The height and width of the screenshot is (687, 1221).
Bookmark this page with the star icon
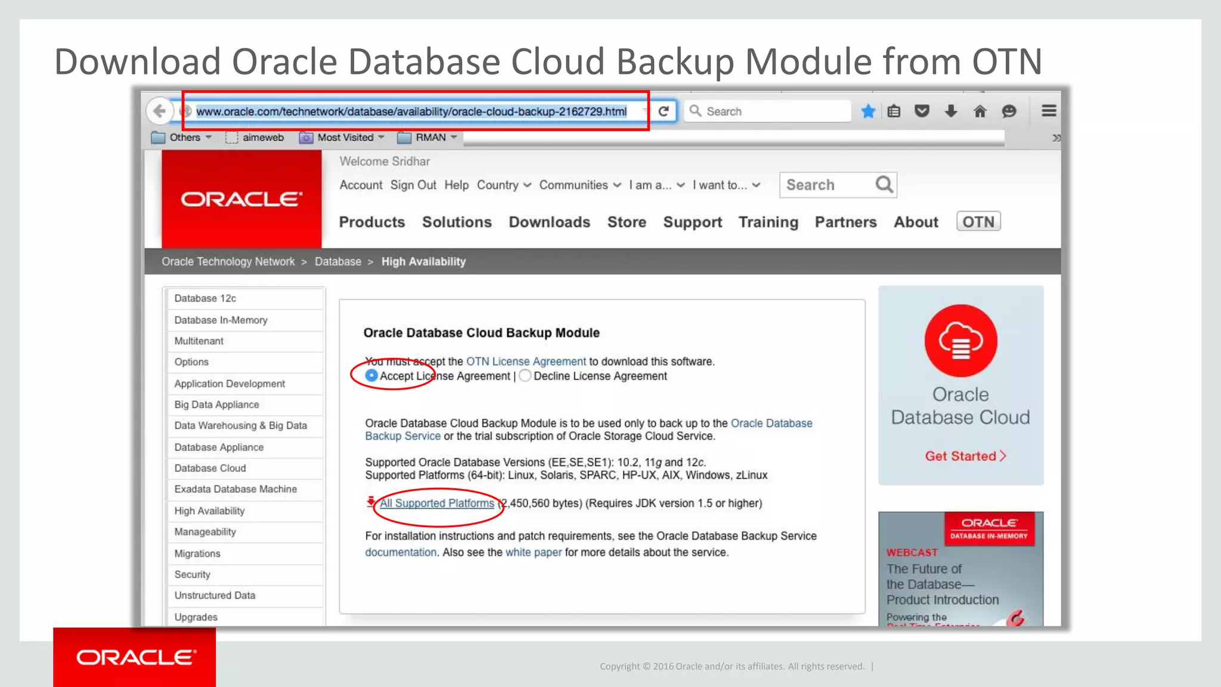click(x=868, y=111)
